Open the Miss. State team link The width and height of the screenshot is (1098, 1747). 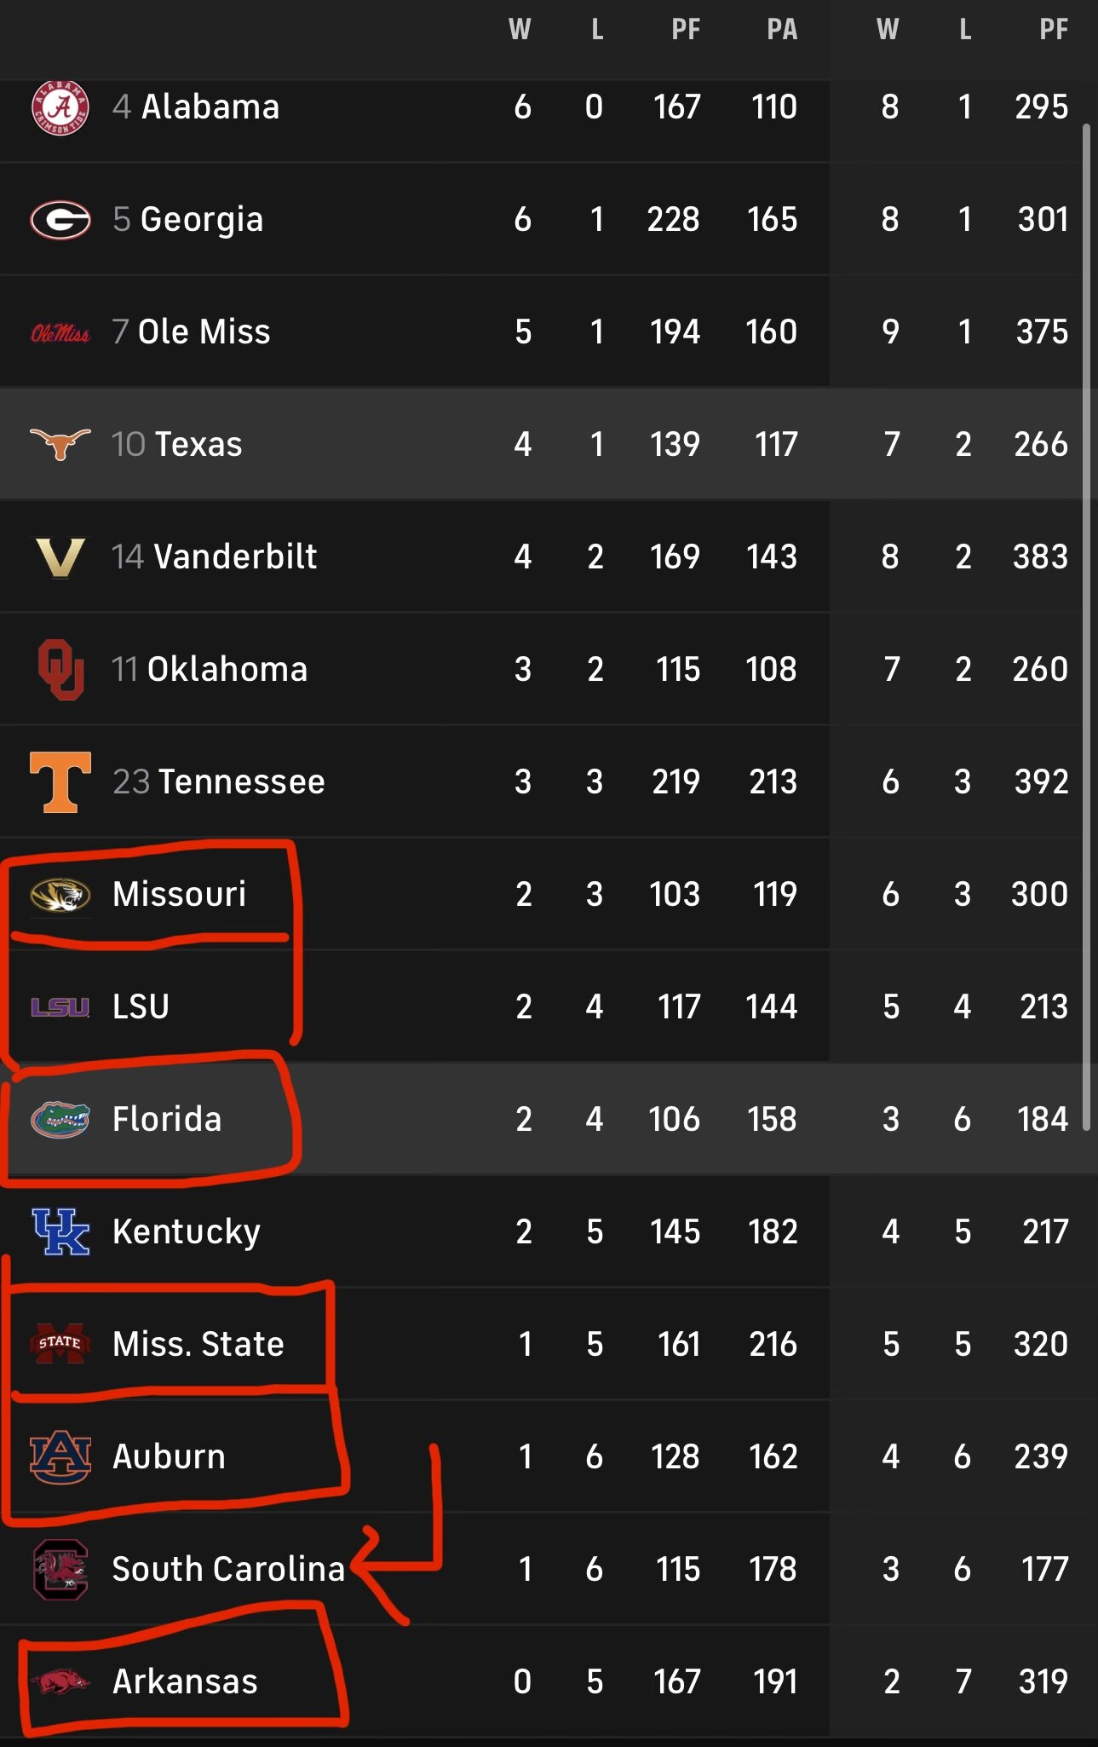[198, 1344]
